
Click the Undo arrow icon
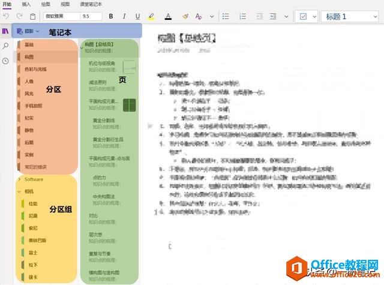(x=7, y=16)
